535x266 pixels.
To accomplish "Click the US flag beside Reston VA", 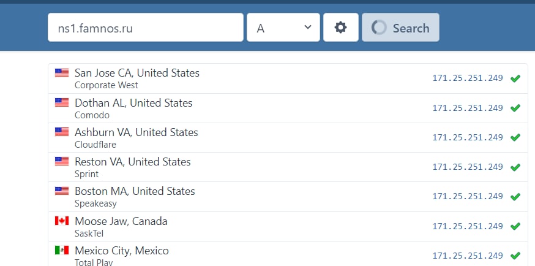I will [62, 161].
